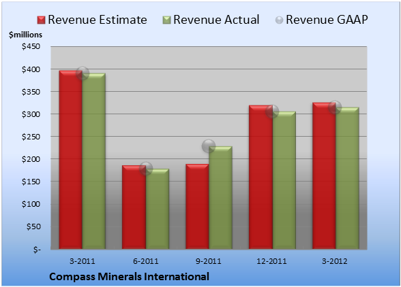Click the '$300' axis value

31,114
